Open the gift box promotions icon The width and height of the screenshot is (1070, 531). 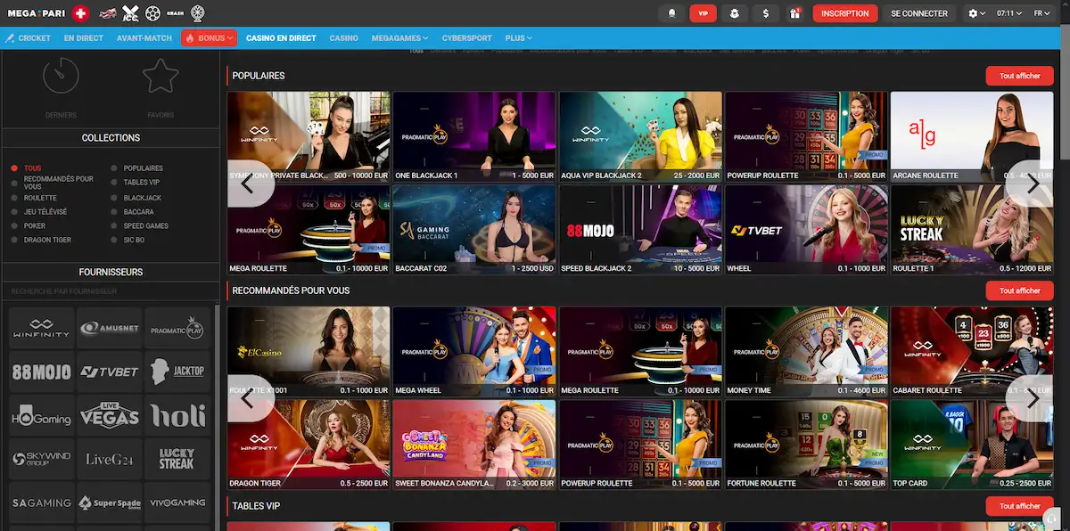tap(794, 13)
